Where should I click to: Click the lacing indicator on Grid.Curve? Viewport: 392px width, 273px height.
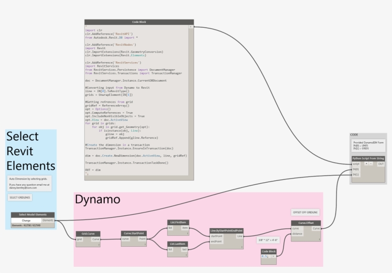(x=99, y=245)
